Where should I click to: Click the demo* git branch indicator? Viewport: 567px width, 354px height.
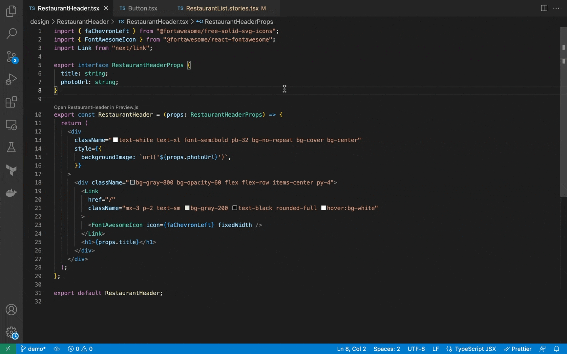pos(33,349)
